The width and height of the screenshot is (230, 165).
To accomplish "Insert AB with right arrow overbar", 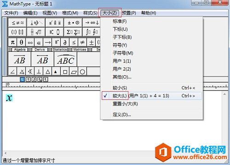I will pyautogui.click(x=19, y=59).
